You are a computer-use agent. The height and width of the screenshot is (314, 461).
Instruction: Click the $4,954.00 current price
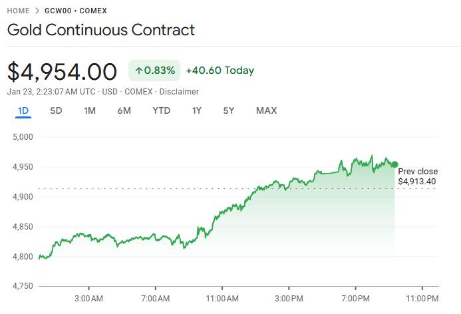pyautogui.click(x=62, y=71)
